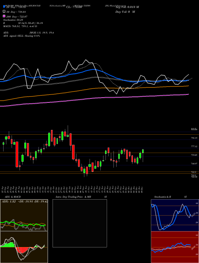Open the ADX indicator mini chart

coord(24,215)
